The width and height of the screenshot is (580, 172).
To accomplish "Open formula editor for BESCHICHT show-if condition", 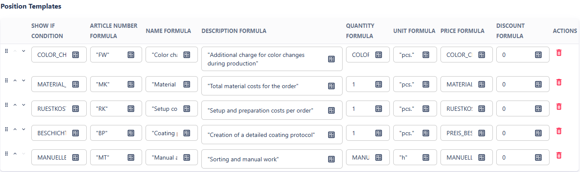I will (76, 133).
